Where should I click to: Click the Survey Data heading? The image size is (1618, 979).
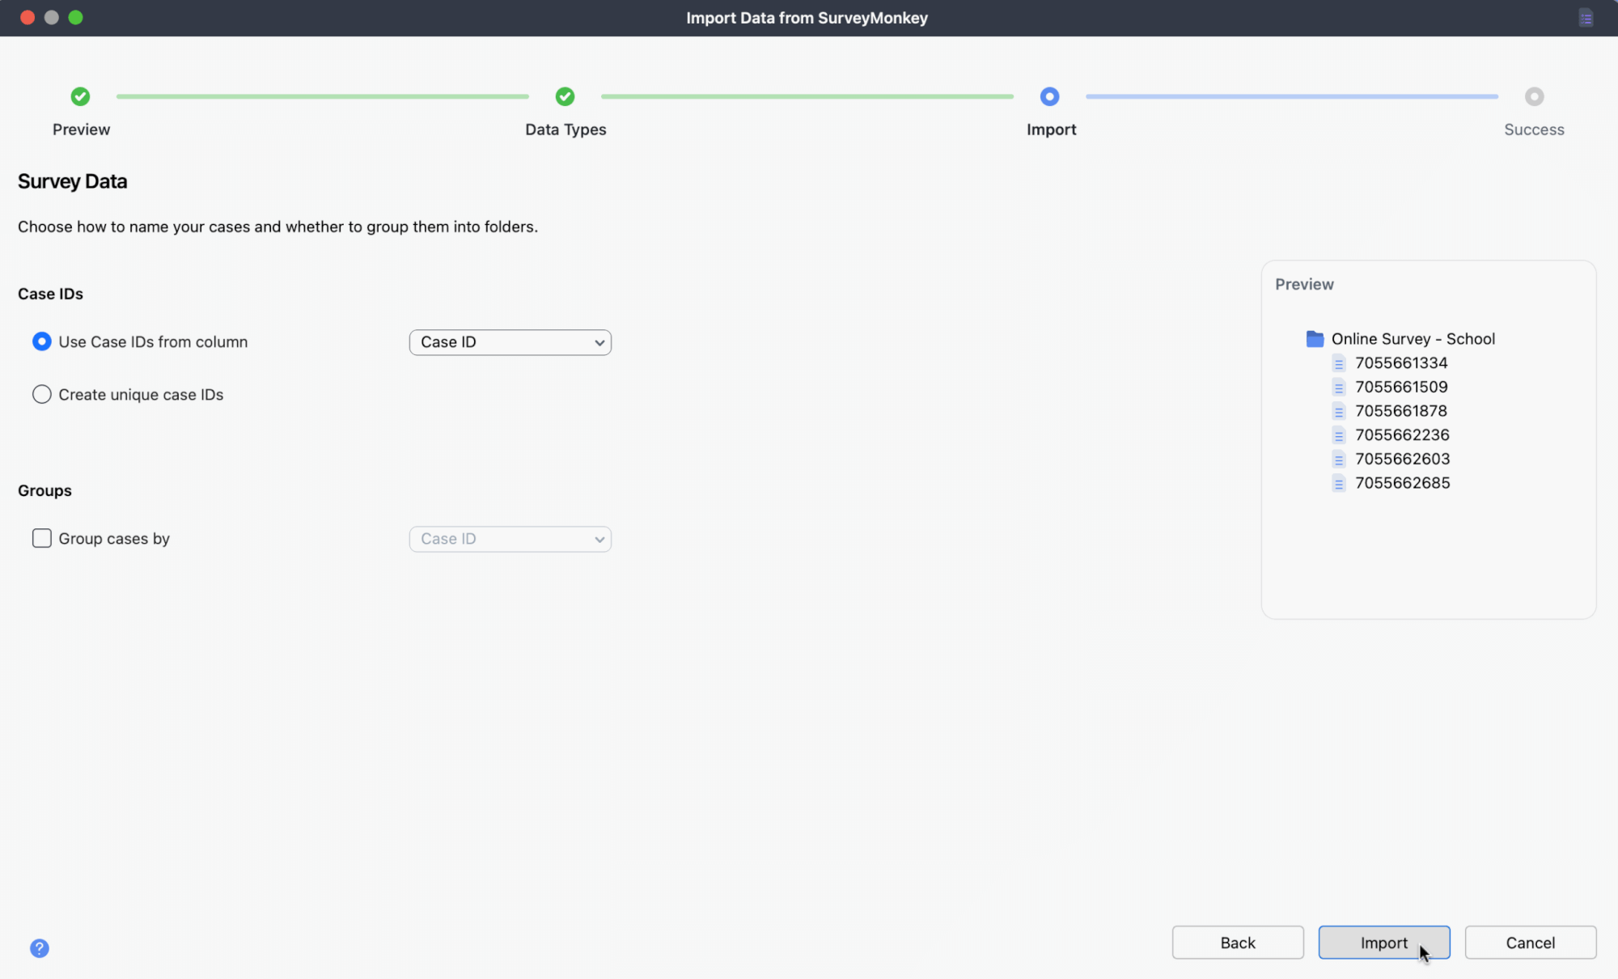point(73,181)
